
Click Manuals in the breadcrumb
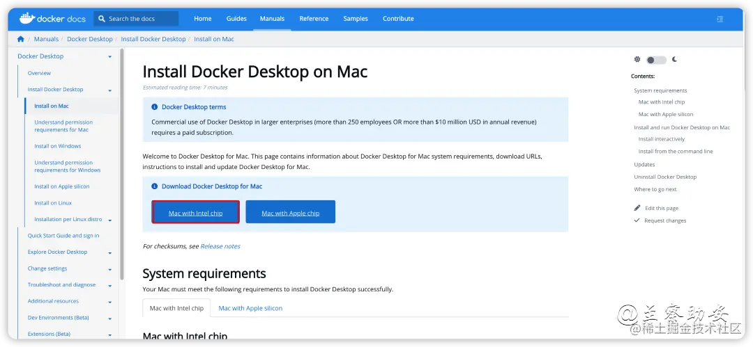(x=46, y=39)
